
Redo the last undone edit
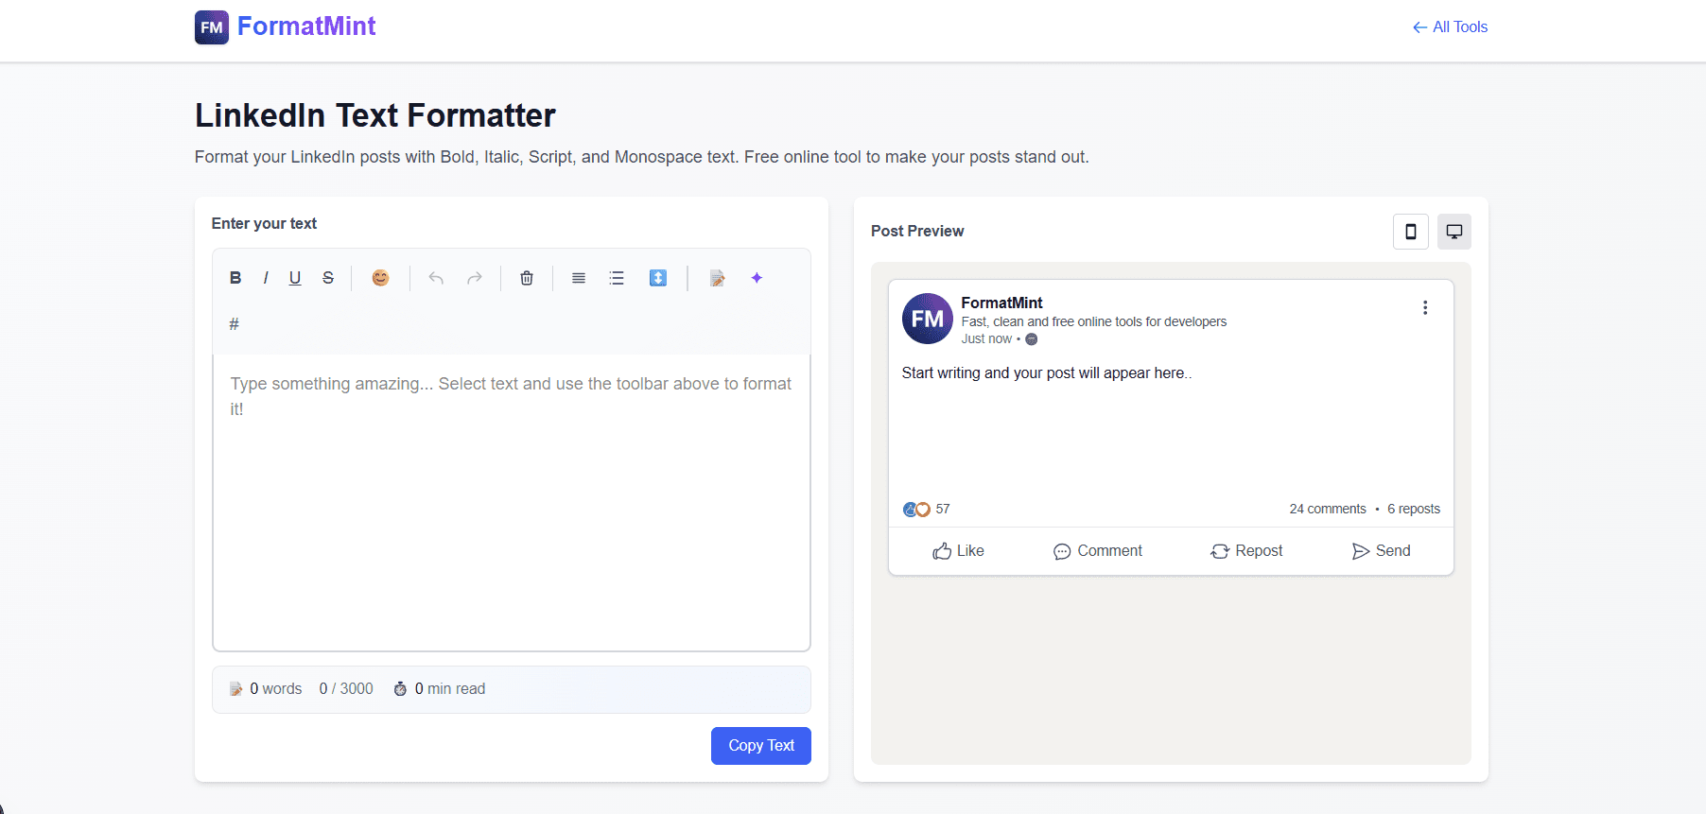point(475,278)
